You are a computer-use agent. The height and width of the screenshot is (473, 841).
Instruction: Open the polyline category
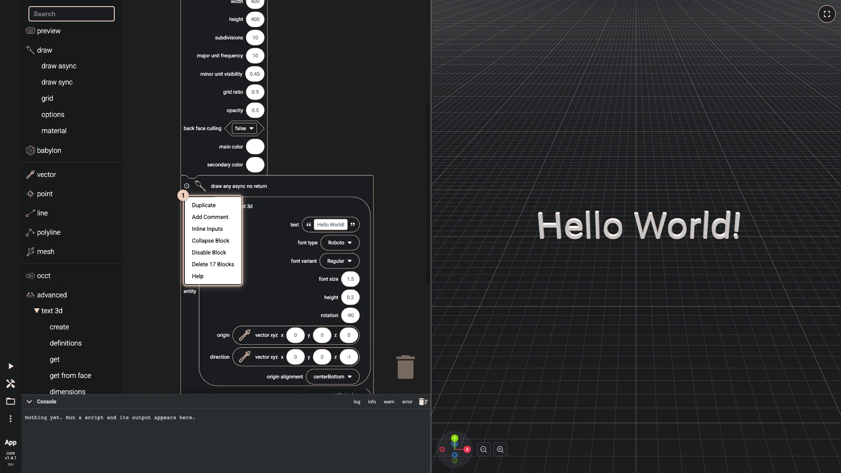point(43,233)
